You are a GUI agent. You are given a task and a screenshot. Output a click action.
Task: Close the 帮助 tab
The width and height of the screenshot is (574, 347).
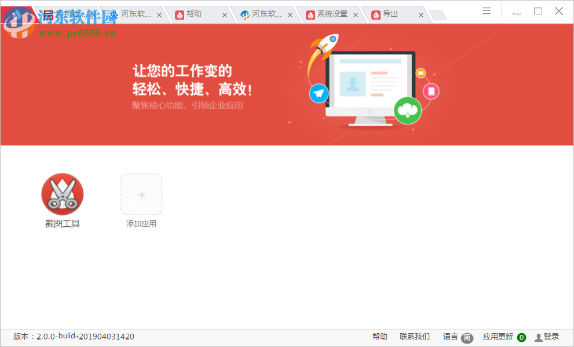coord(225,14)
